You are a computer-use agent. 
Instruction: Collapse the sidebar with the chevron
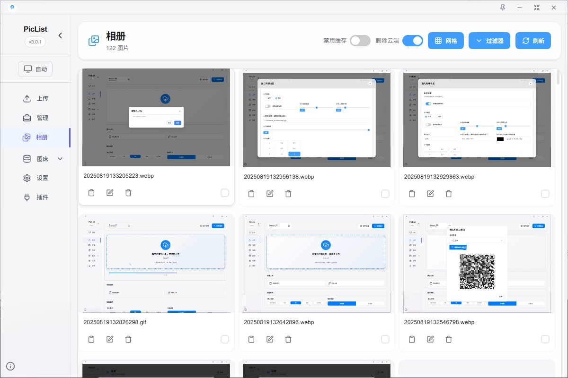click(60, 35)
